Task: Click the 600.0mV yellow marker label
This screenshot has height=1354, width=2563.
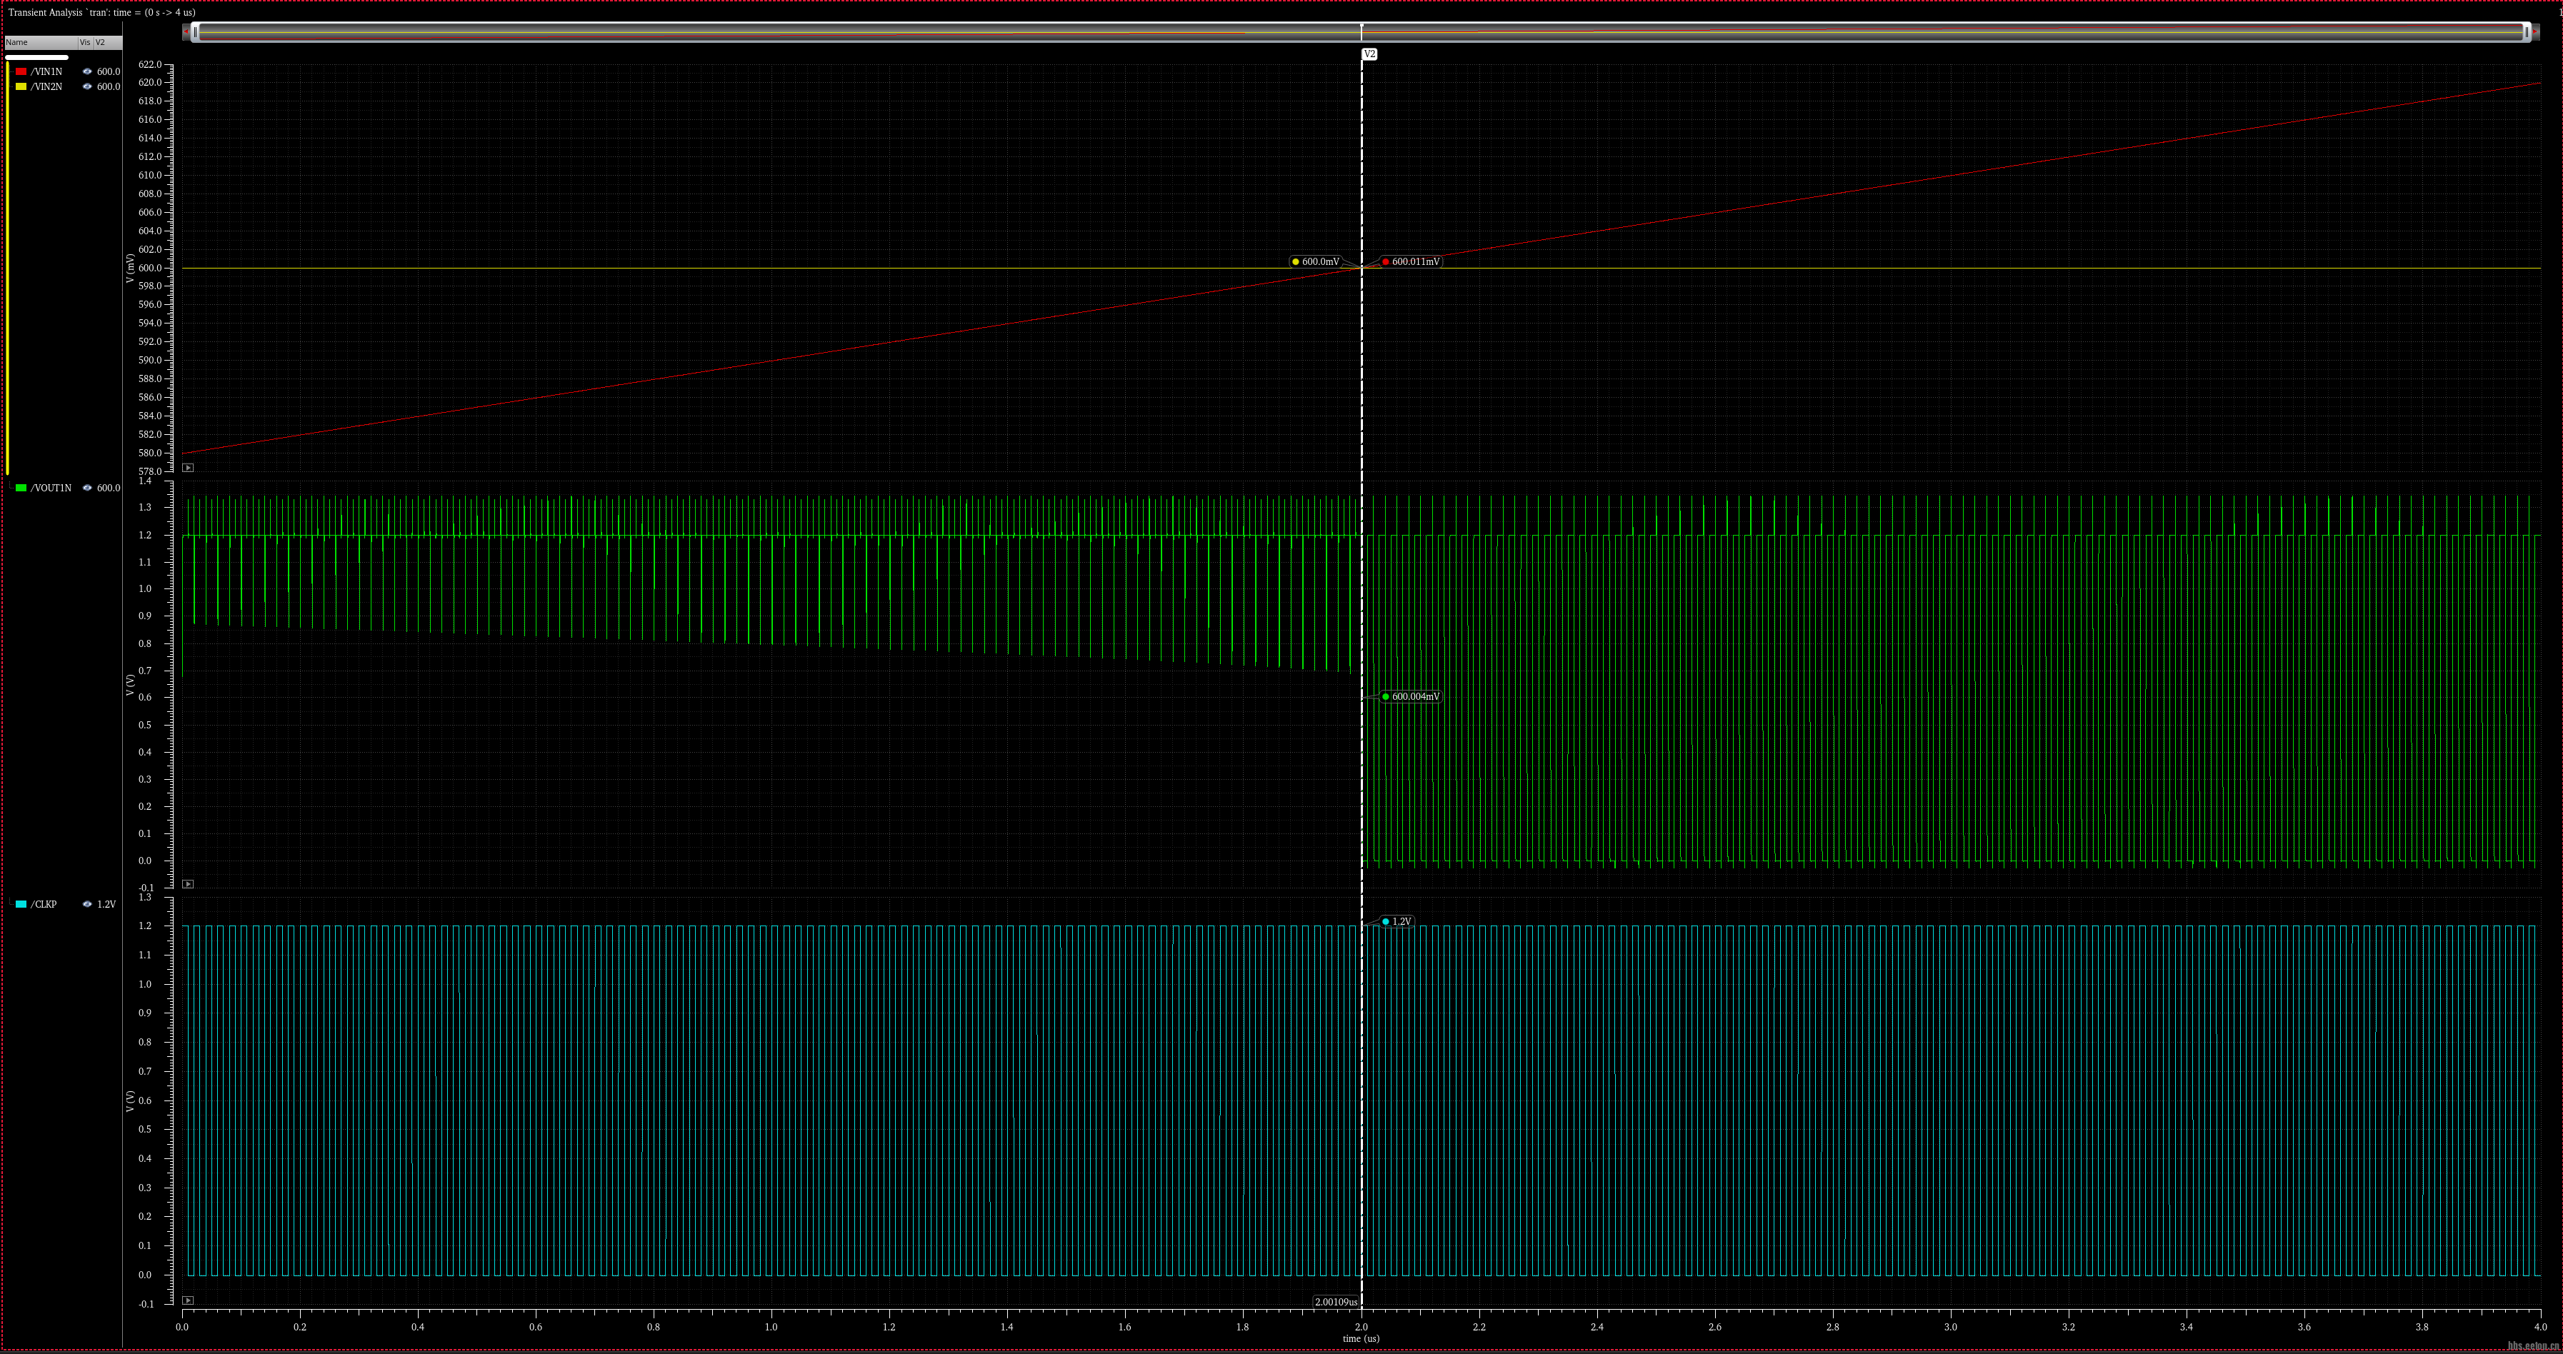Action: (1315, 261)
